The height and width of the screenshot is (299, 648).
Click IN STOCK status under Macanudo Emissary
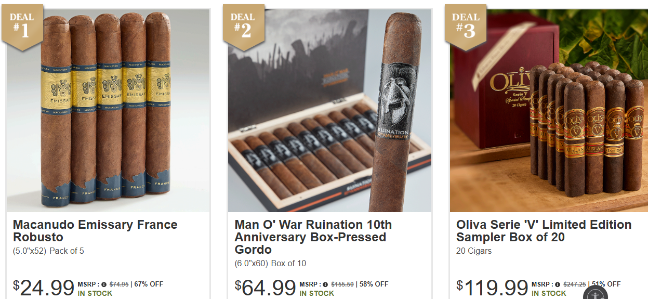tap(95, 293)
